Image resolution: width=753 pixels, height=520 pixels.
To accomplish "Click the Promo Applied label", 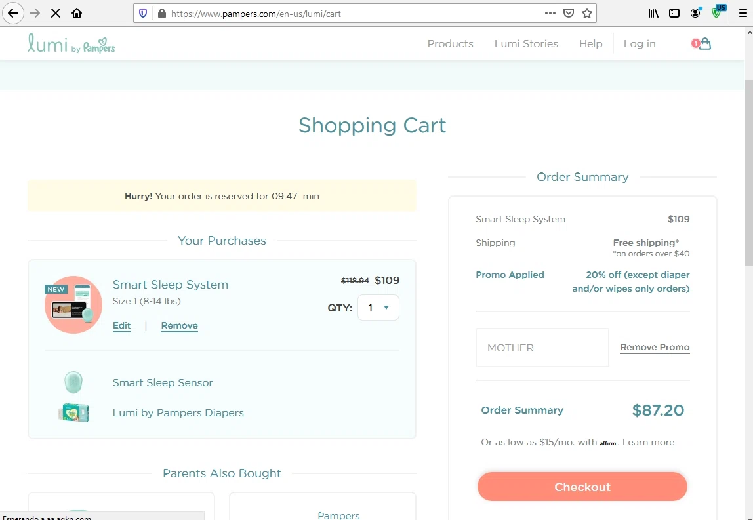I will tap(510, 275).
